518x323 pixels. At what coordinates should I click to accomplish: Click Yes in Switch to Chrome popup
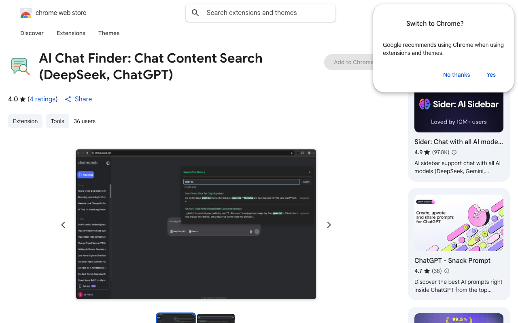click(x=491, y=75)
